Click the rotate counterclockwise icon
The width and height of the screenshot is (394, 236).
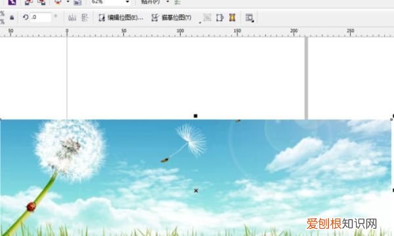pyautogui.click(x=26, y=17)
